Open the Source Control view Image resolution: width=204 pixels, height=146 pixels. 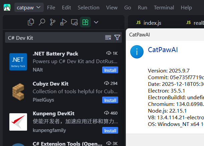coord(52,22)
